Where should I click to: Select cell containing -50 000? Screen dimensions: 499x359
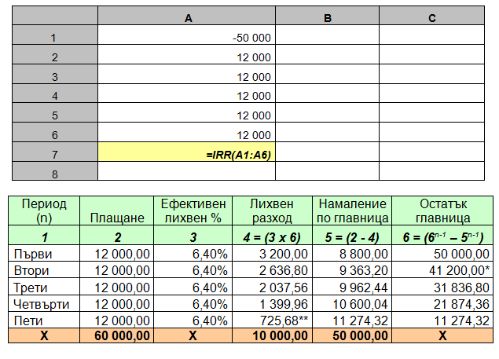(187, 37)
